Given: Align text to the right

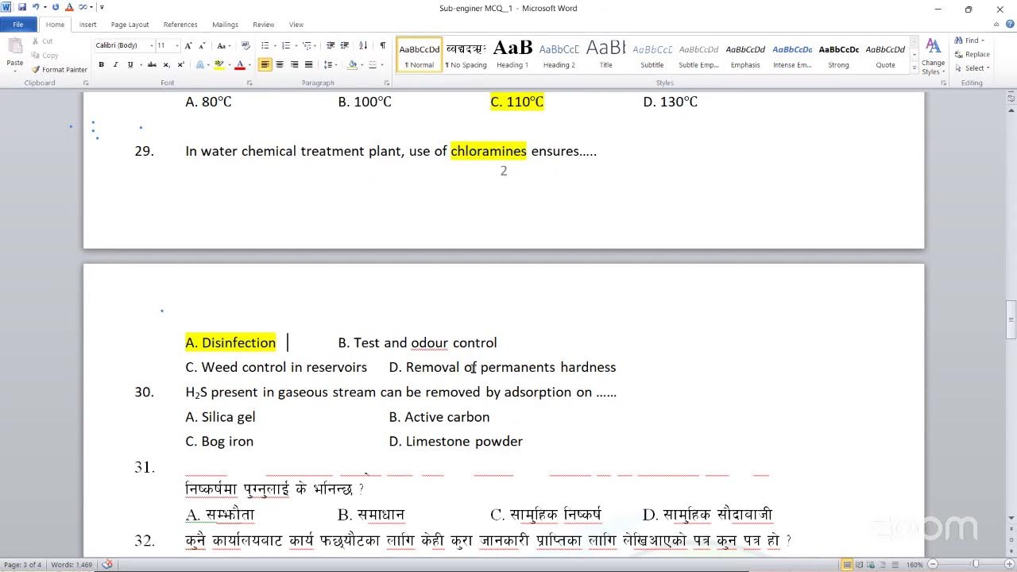Looking at the screenshot, I should click(x=294, y=64).
